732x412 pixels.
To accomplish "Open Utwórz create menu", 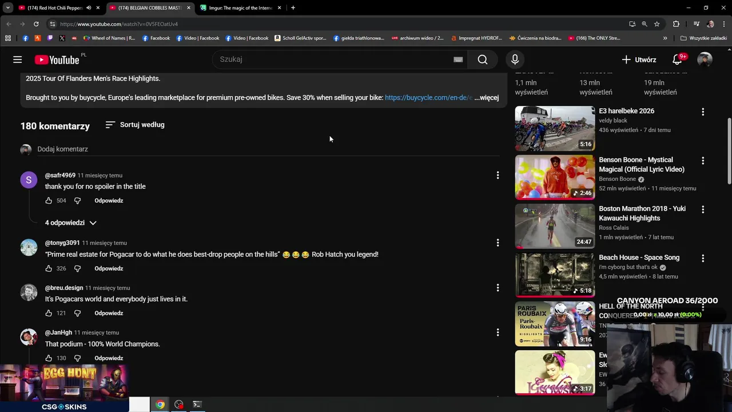I will [x=639, y=60].
